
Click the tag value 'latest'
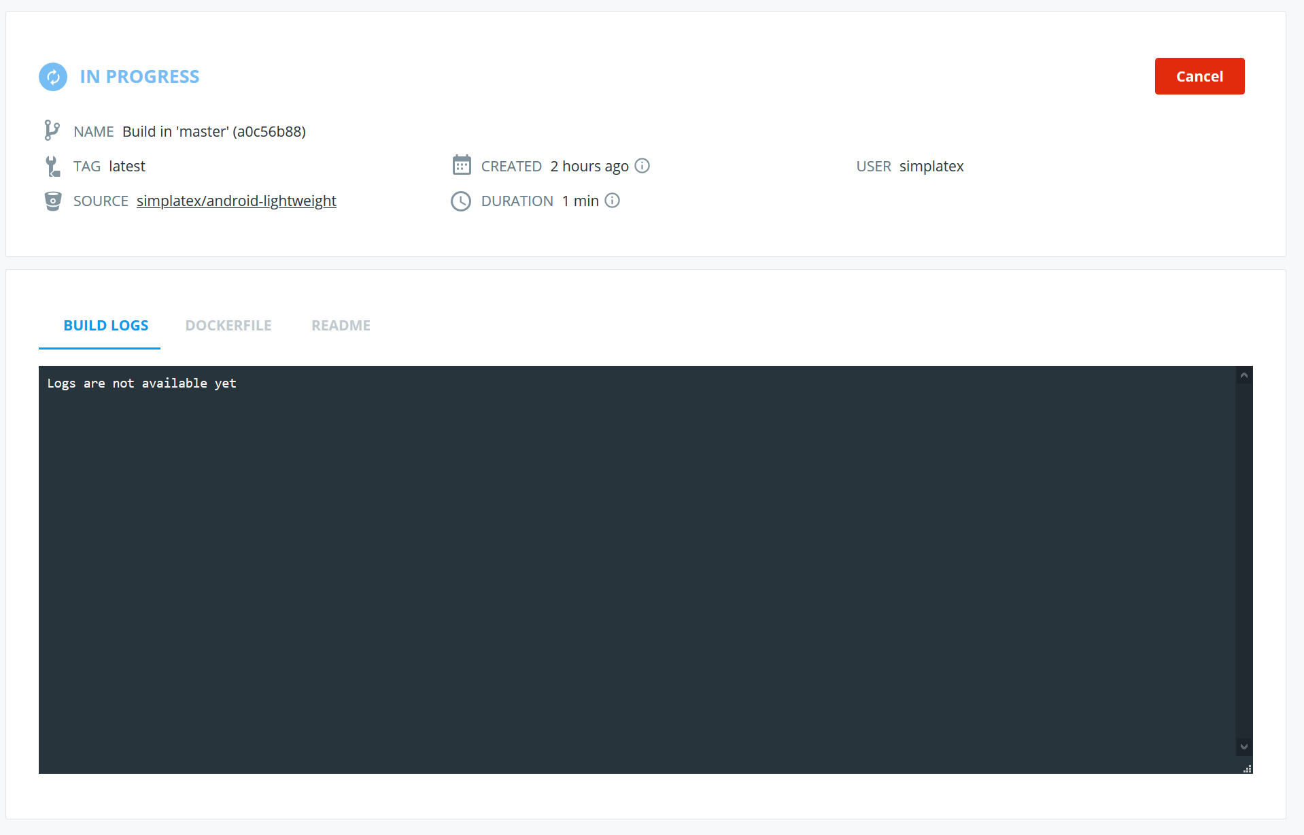coord(127,167)
